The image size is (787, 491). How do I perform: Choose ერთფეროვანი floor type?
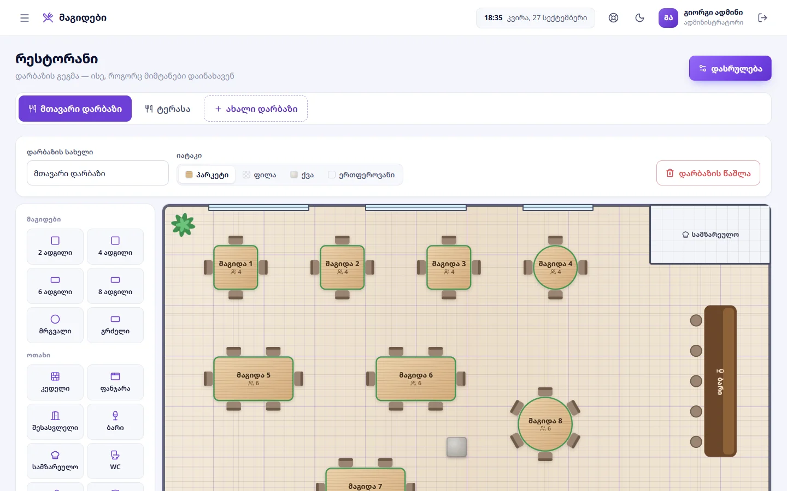pyautogui.click(x=361, y=175)
